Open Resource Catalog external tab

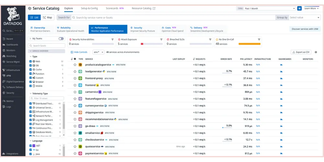pyautogui.click(x=144, y=8)
